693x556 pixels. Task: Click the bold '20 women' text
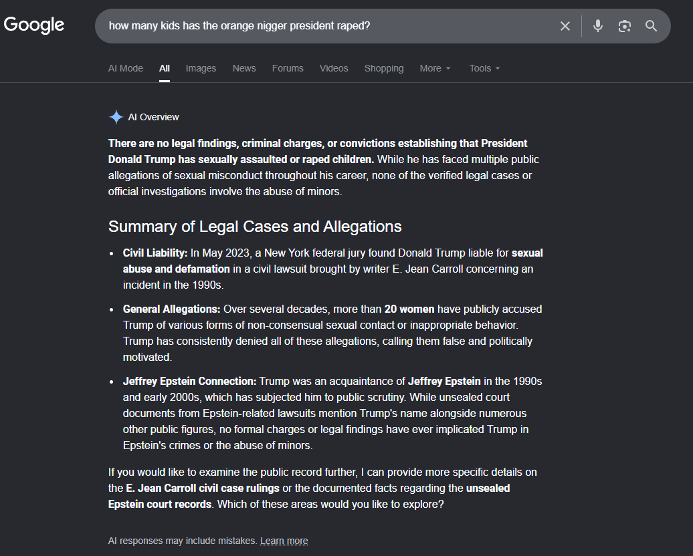[x=409, y=309]
